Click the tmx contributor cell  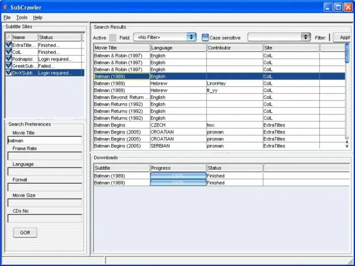coord(235,125)
